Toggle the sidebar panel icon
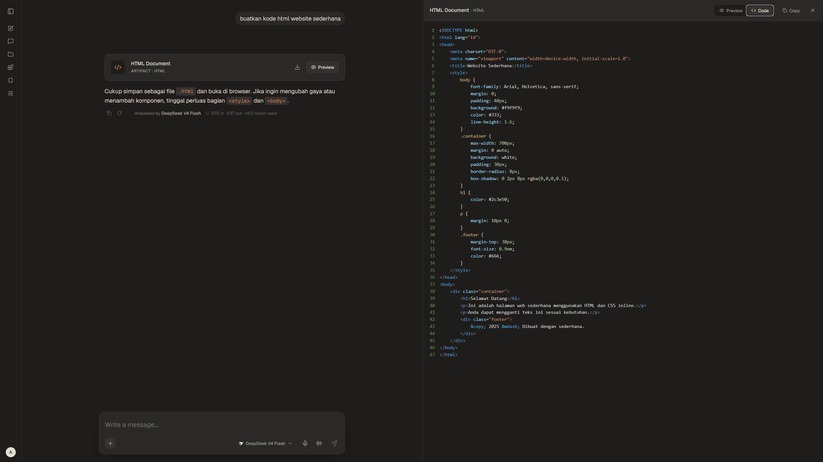 pos(11,11)
